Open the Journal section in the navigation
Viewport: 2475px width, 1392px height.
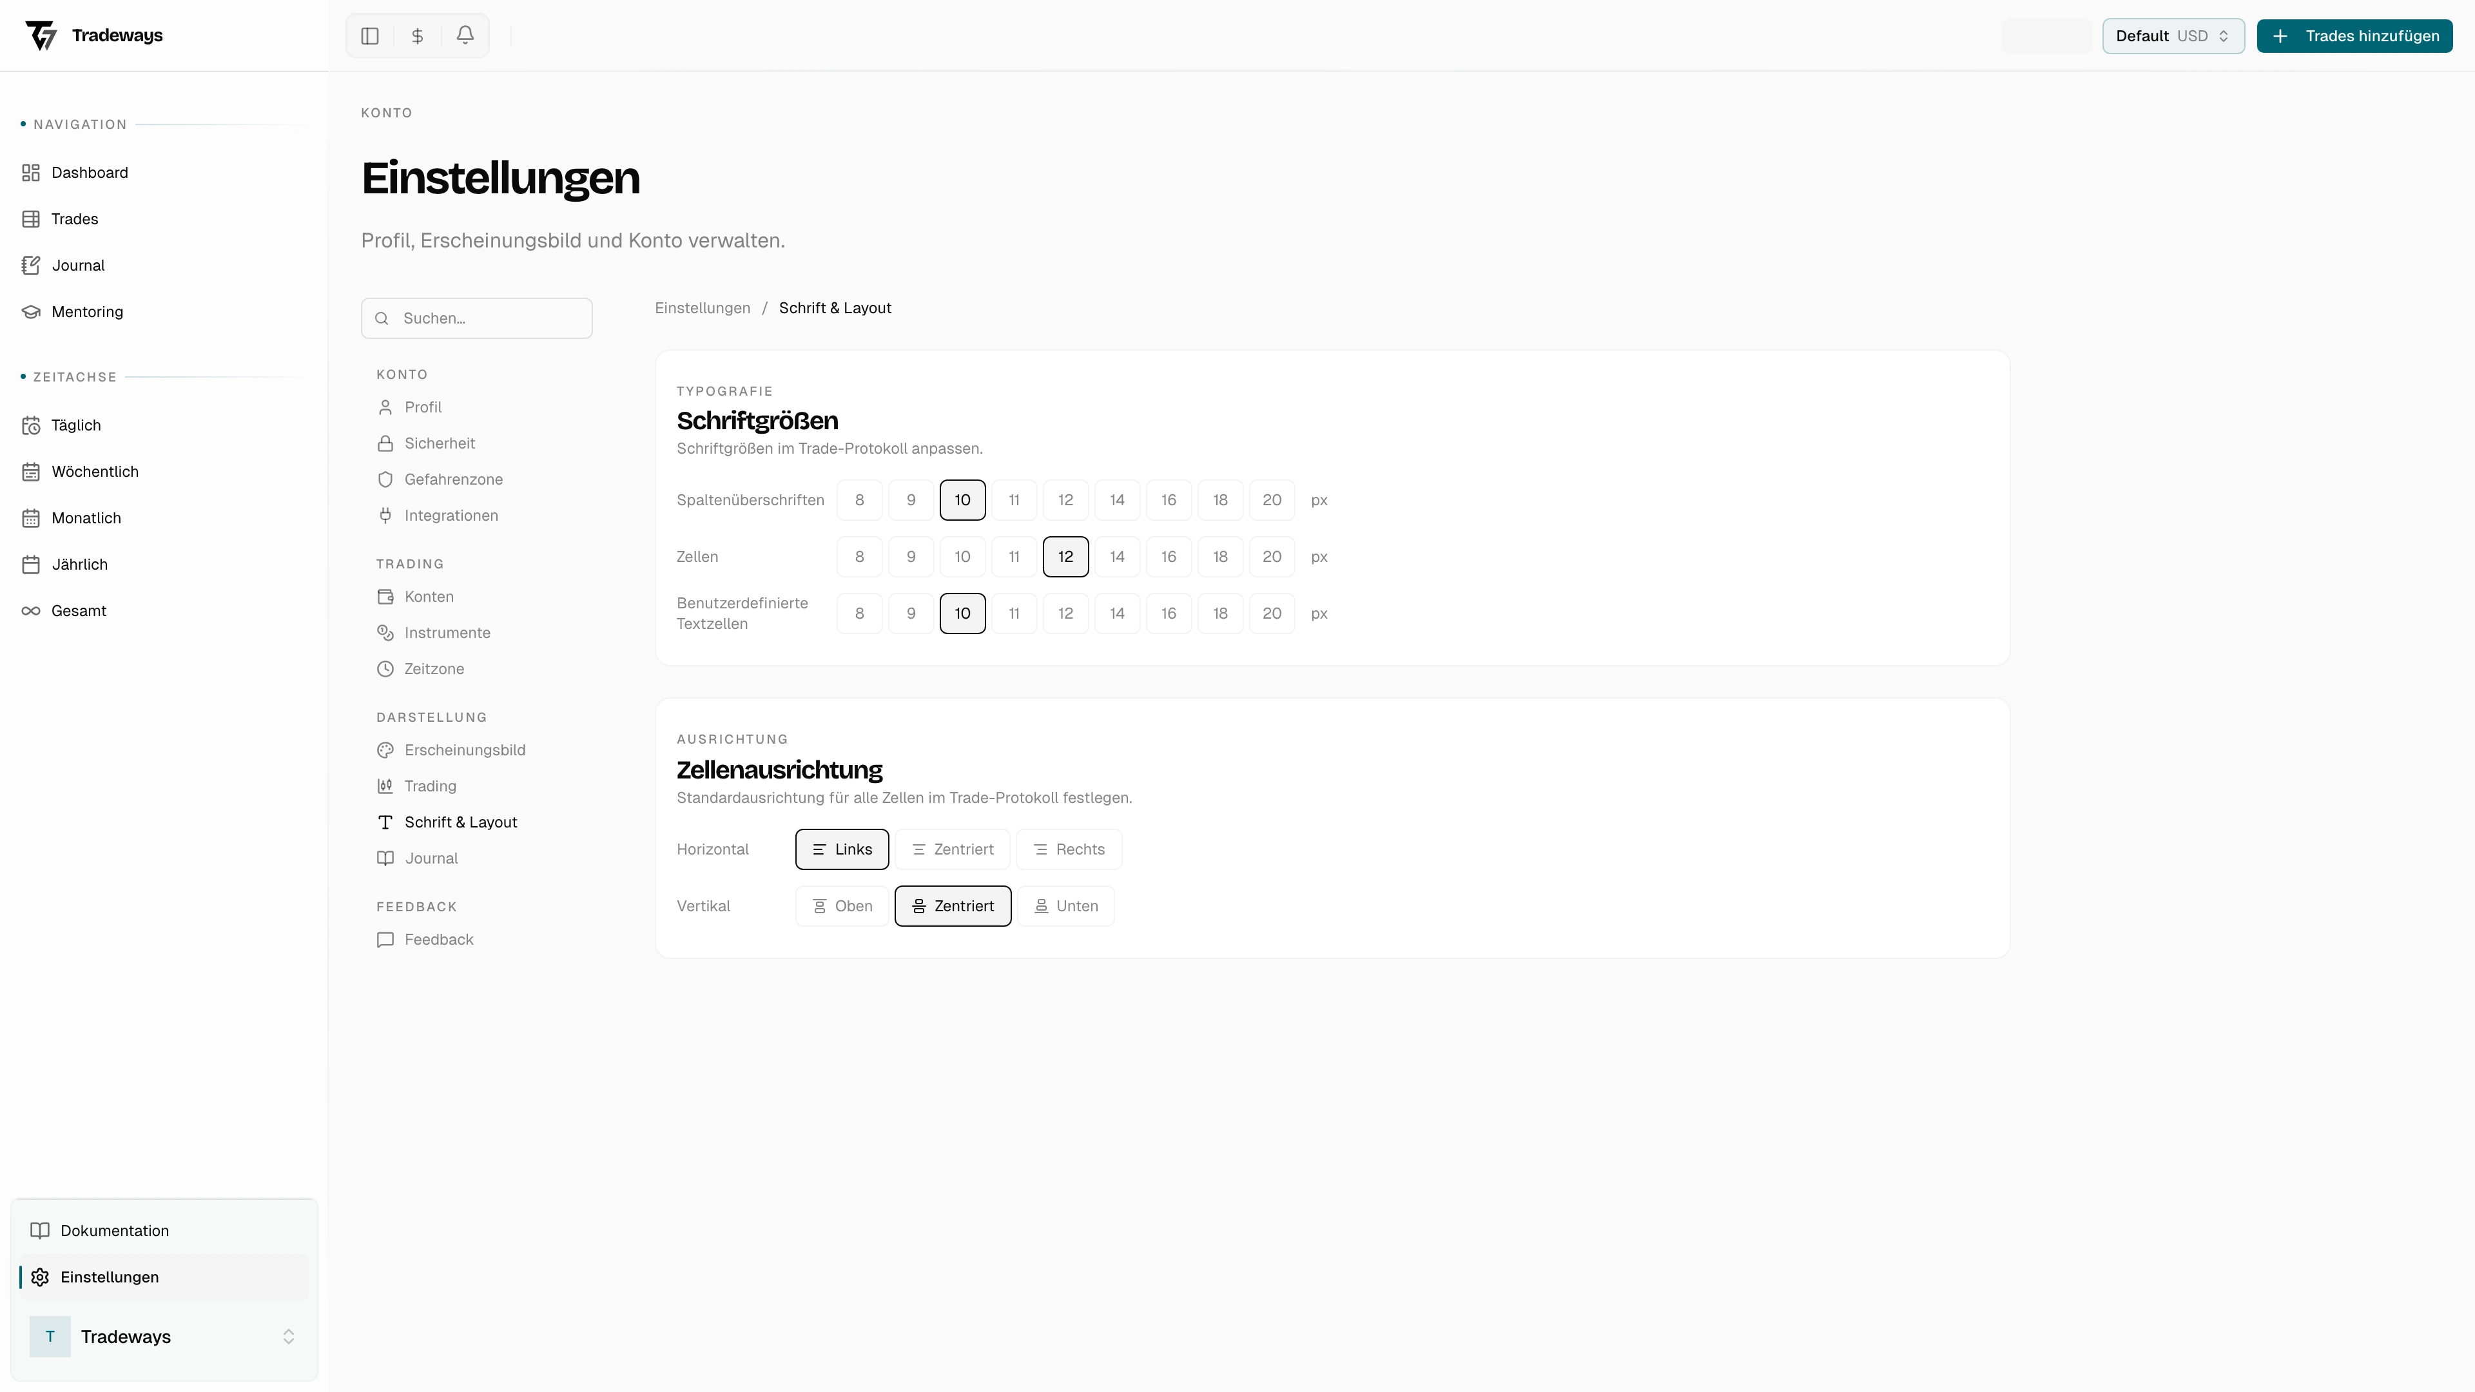(x=77, y=264)
